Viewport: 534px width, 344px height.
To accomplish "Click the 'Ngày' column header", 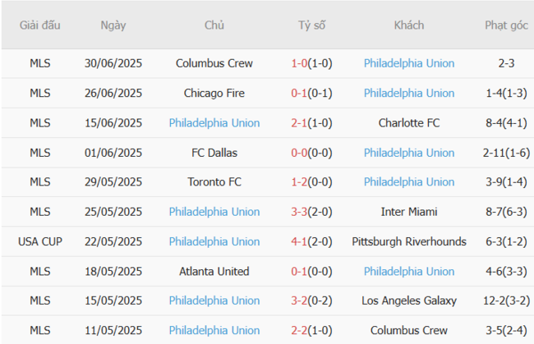I will click(x=113, y=25).
